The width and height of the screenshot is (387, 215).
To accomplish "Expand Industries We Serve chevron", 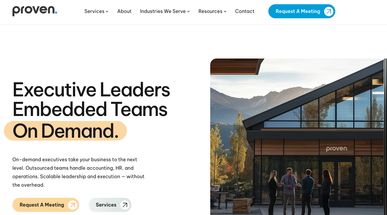I will click(x=188, y=11).
